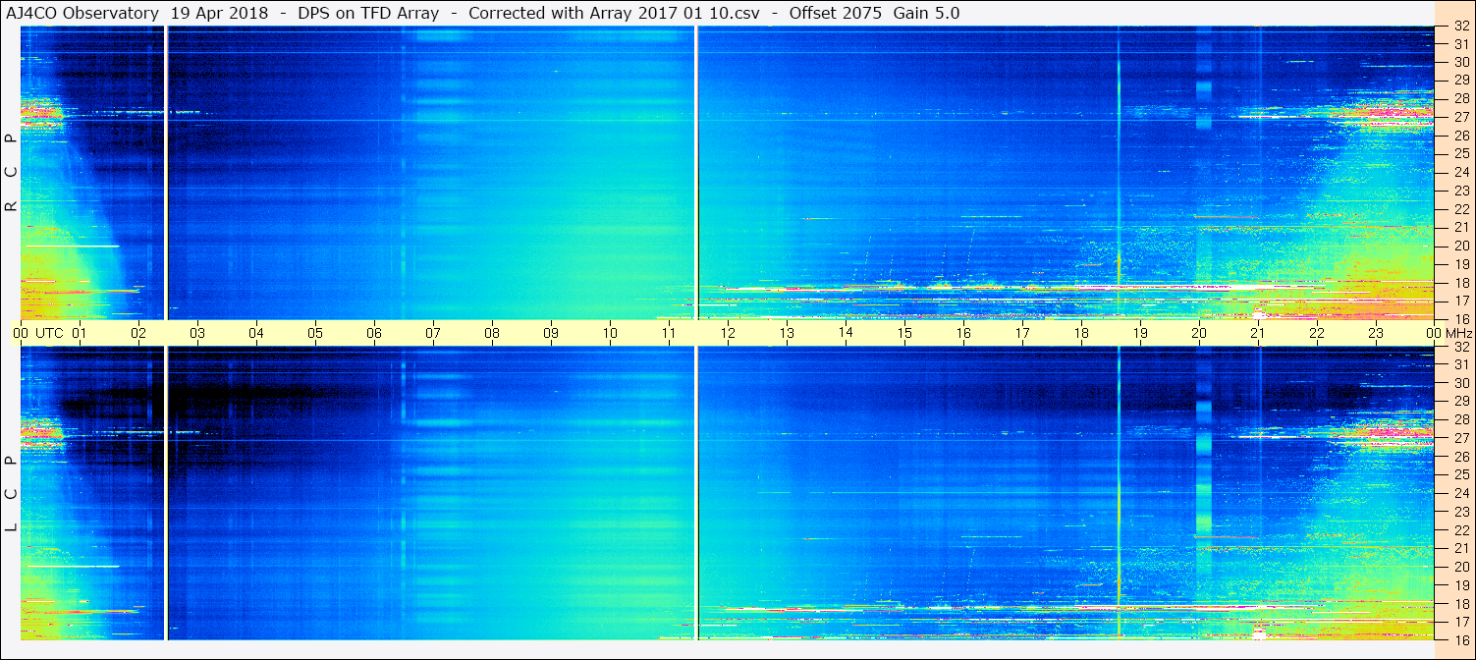Select the 13 hour mark on time axis
Screen dimensions: 1476x660
click(787, 333)
